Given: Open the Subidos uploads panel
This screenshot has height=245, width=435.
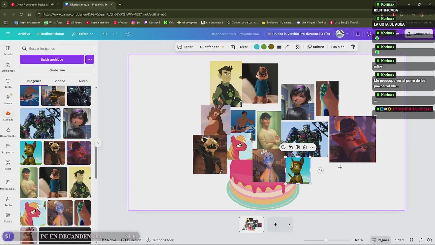Looking at the screenshot, I should [8, 116].
